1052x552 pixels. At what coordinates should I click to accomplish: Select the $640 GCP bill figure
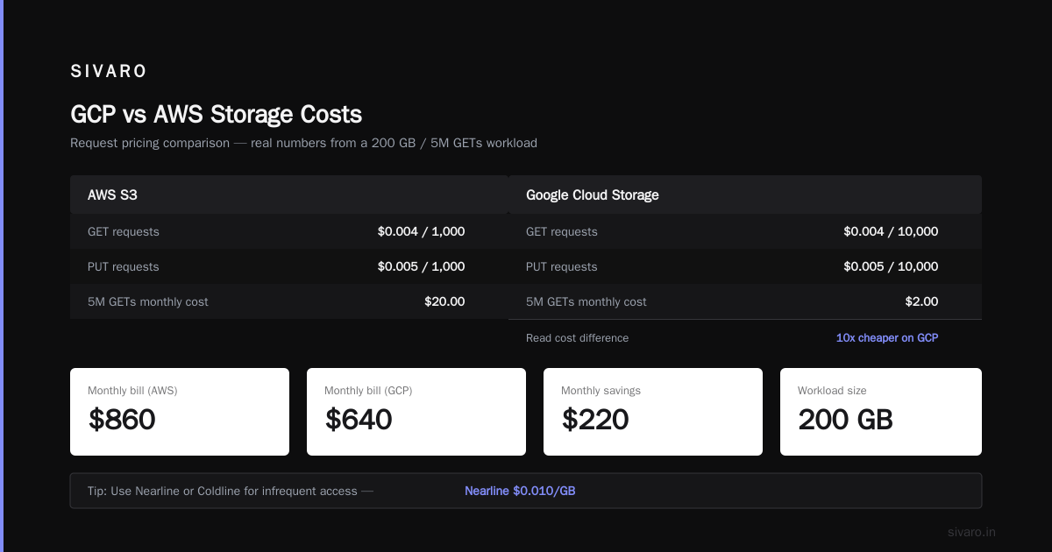pos(359,421)
